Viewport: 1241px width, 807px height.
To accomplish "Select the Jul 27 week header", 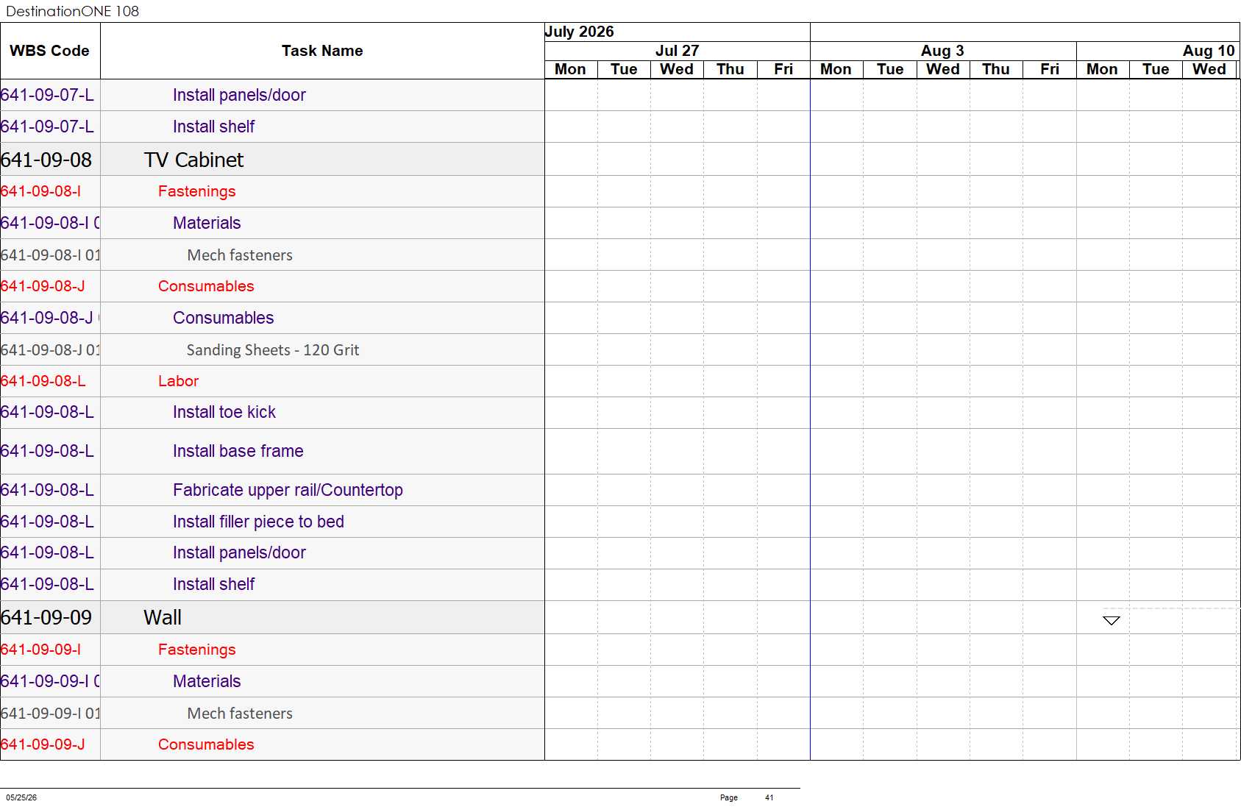I will point(677,51).
